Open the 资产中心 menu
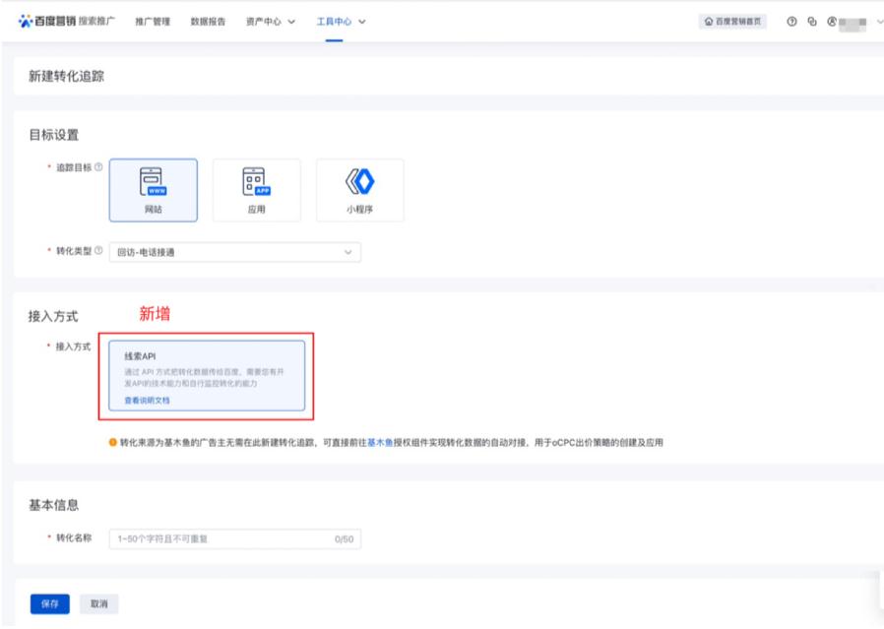Screen dimensions: 884x629 tap(263, 22)
